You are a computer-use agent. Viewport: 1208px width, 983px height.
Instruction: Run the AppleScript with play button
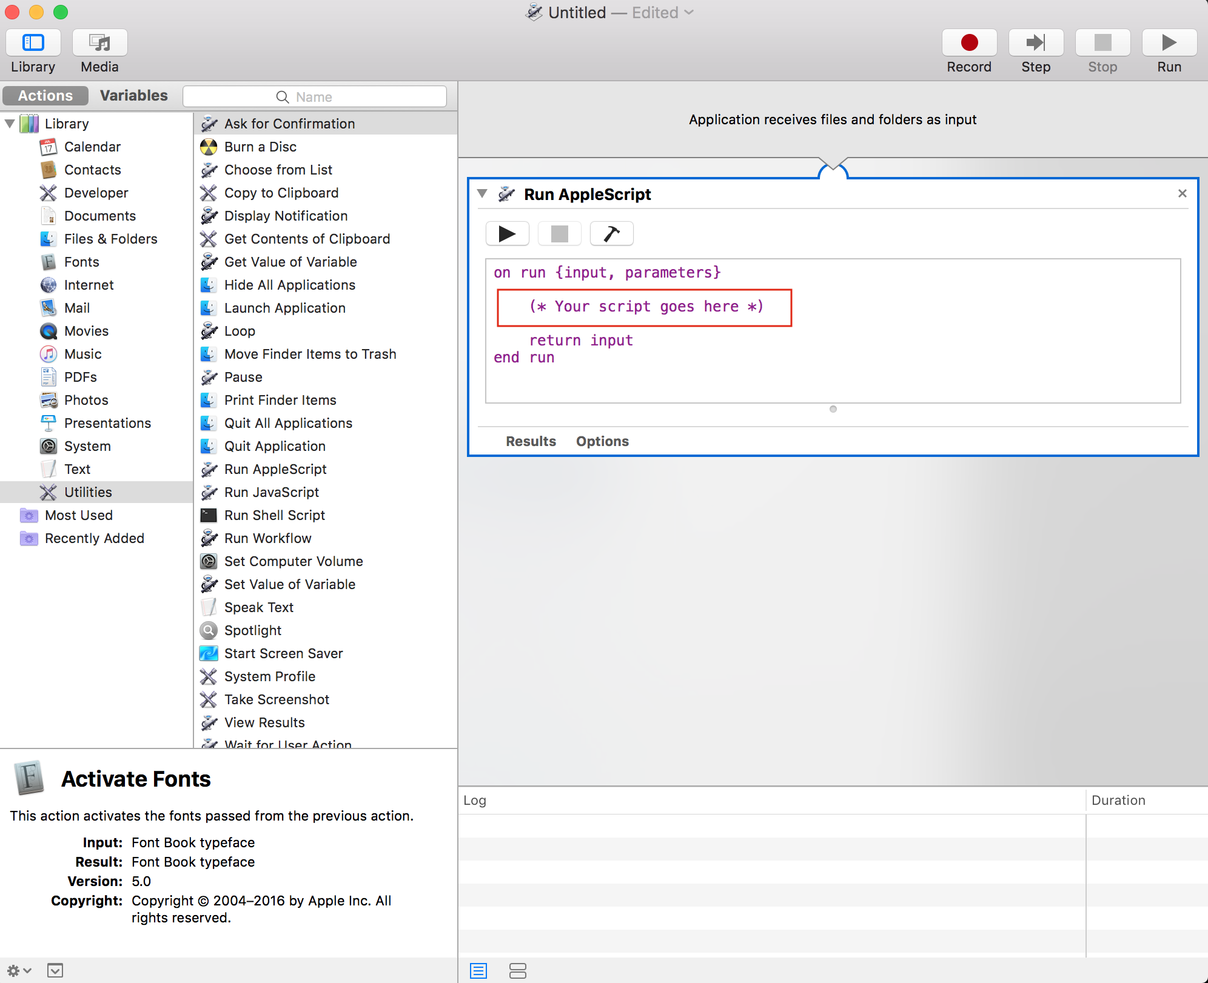pyautogui.click(x=508, y=233)
